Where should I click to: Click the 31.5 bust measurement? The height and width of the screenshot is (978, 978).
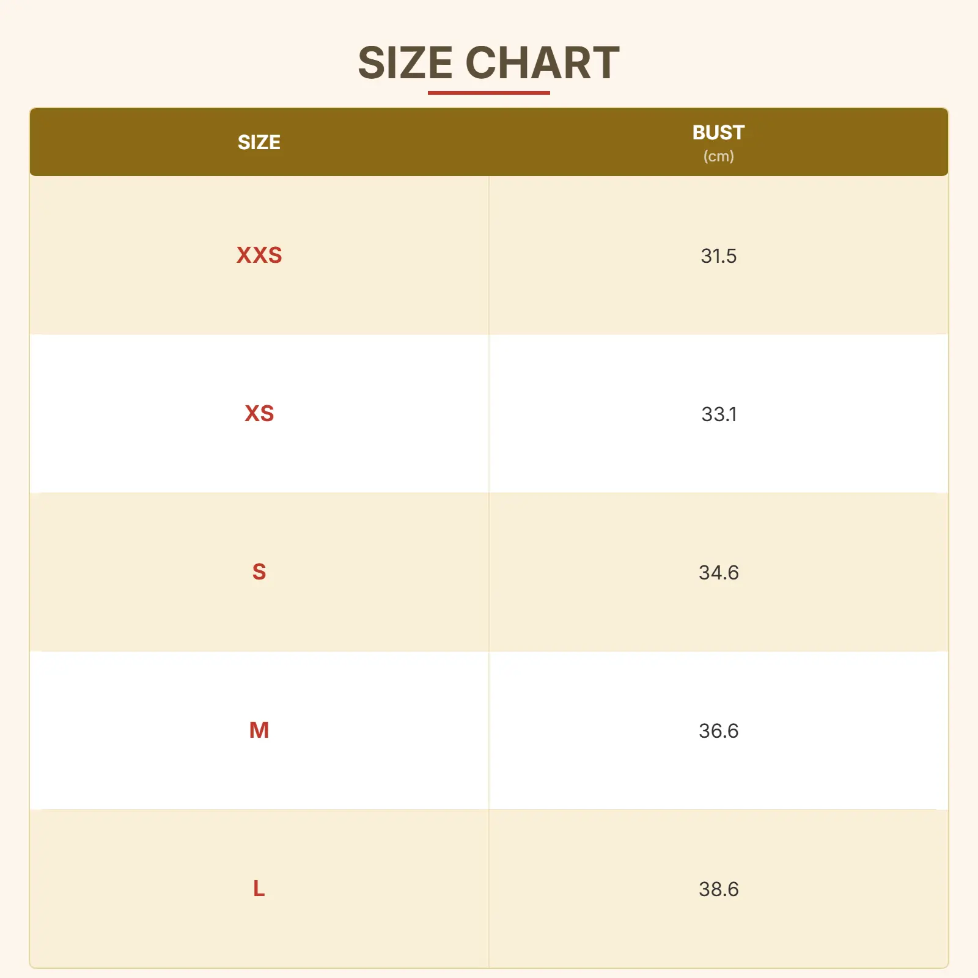(718, 256)
